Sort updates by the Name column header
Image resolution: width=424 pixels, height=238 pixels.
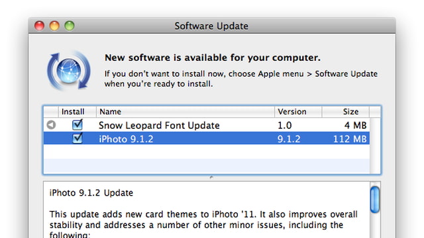185,112
